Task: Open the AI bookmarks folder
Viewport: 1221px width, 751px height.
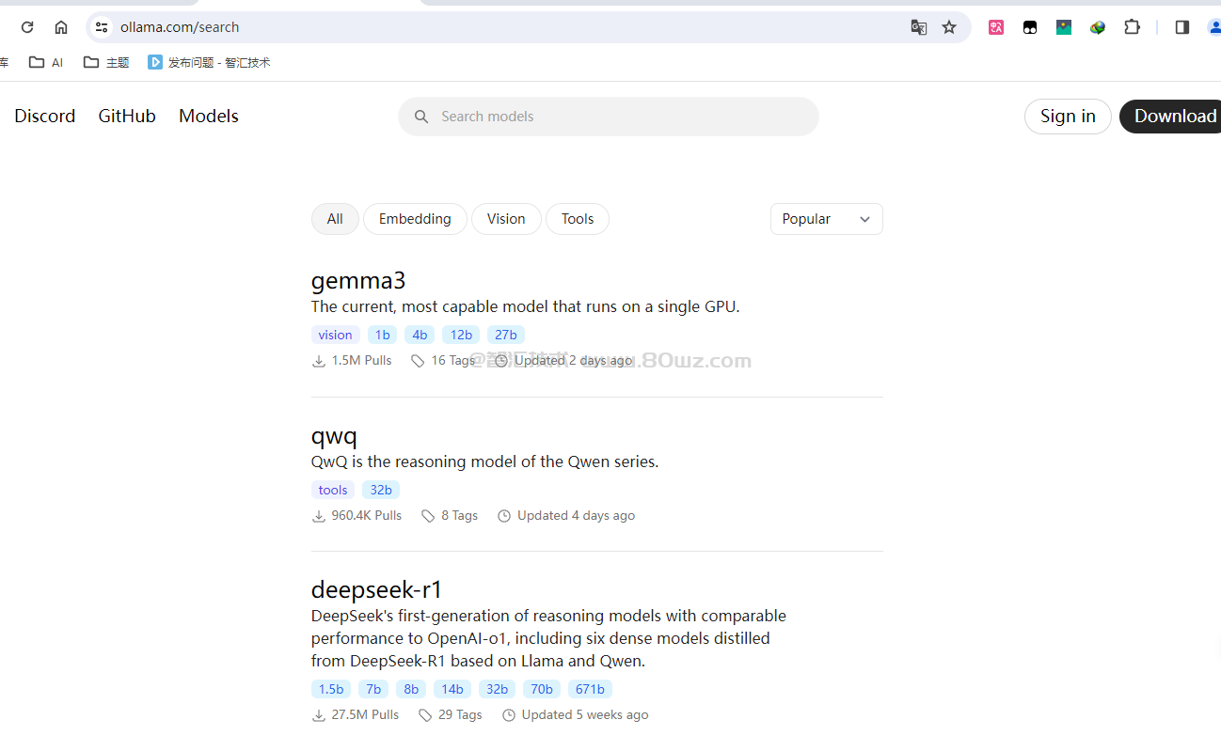Action: (x=46, y=62)
